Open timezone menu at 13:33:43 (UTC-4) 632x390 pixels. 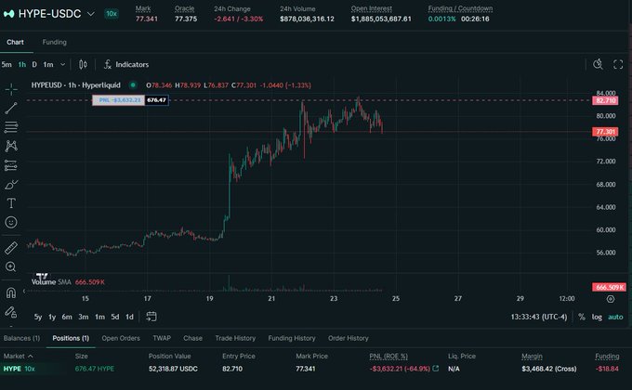(x=539, y=317)
